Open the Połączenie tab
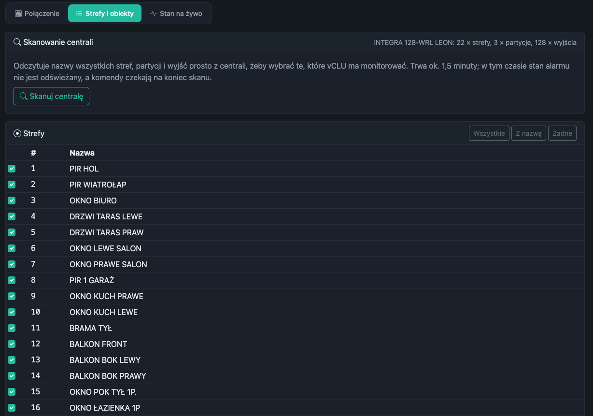The width and height of the screenshot is (593, 416). pyautogui.click(x=37, y=14)
